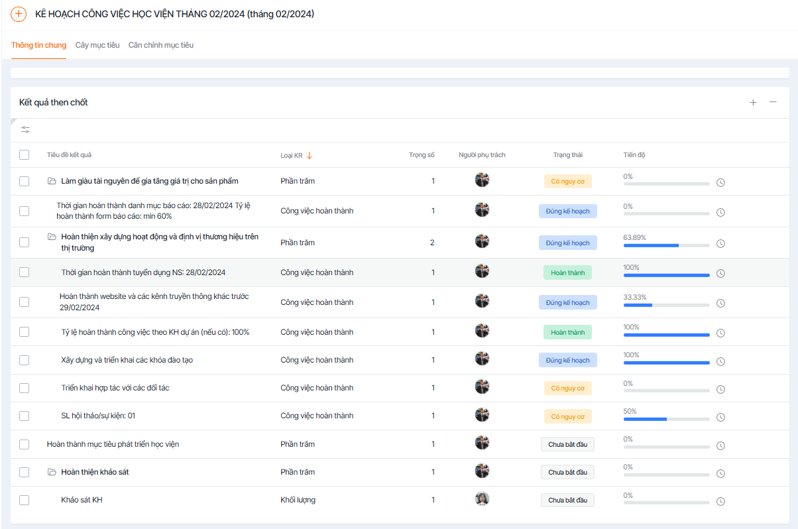Open history clock for Khảo sát KH row
The height and width of the screenshot is (529, 798).
(720, 502)
